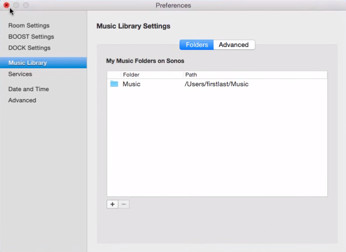Select the Music folder name
The image size is (346, 252).
click(x=132, y=84)
